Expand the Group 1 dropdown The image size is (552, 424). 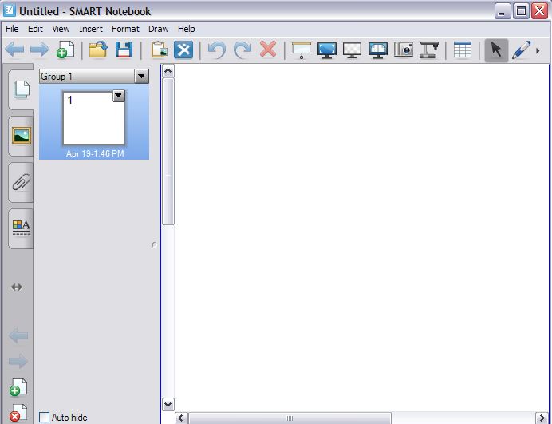coord(141,77)
